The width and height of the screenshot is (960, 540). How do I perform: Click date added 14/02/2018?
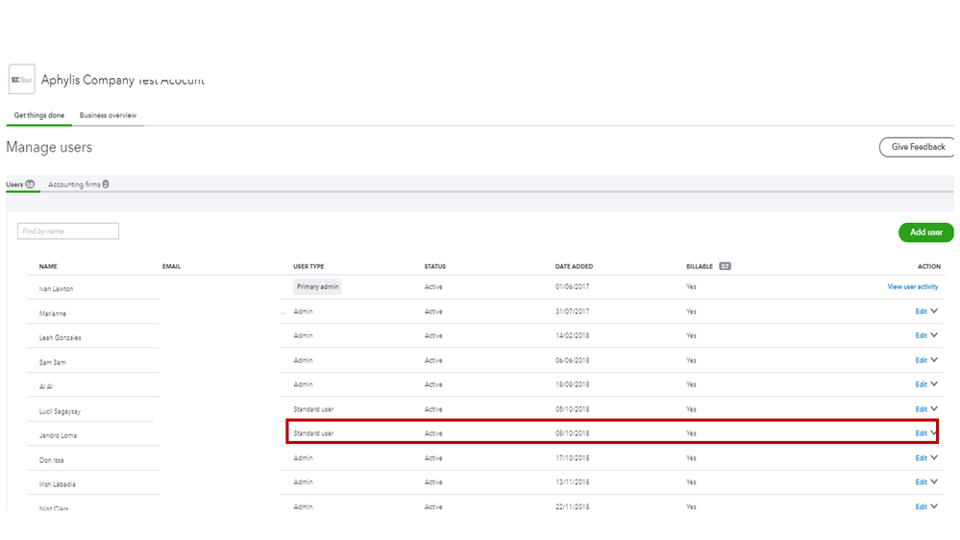[572, 335]
